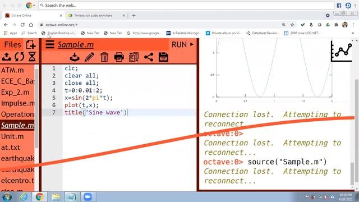Launch Internet Explorer from taskbar

[24, 197]
